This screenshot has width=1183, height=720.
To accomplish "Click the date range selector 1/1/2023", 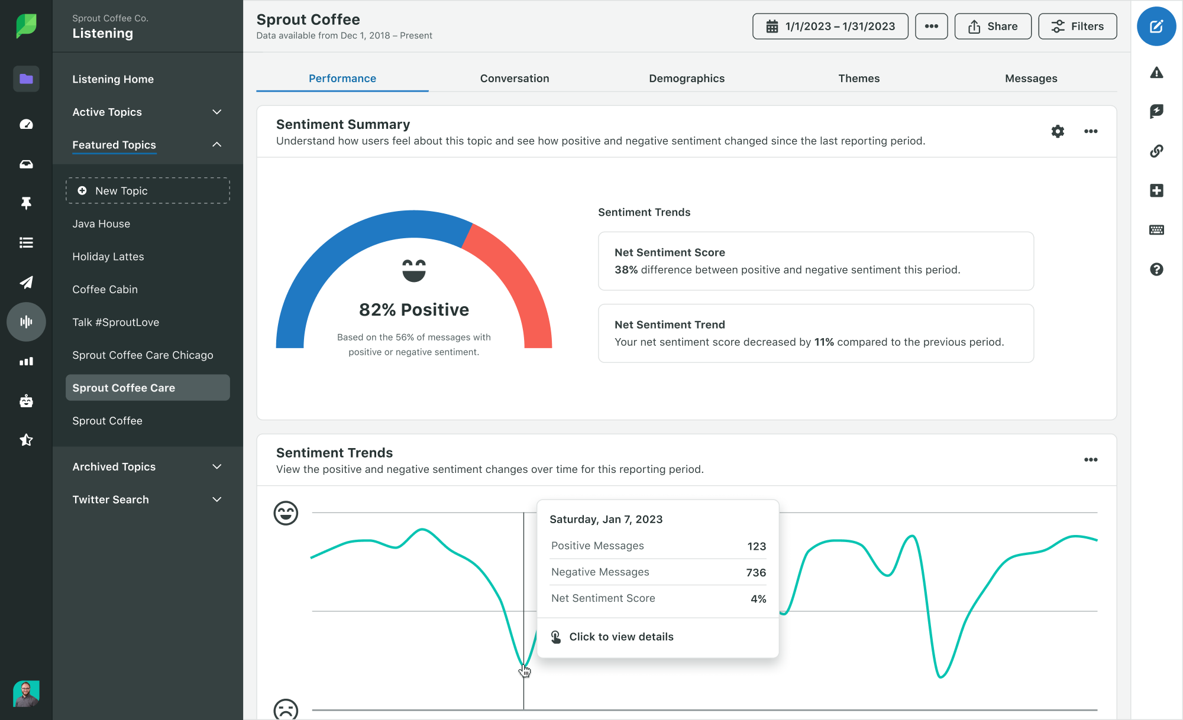I will pos(830,26).
